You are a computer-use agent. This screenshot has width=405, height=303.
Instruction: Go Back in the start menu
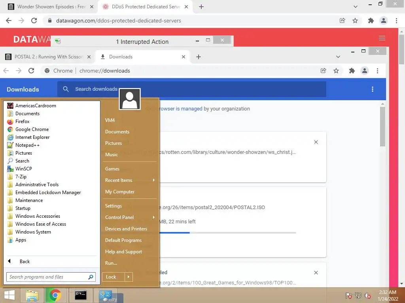point(19,262)
